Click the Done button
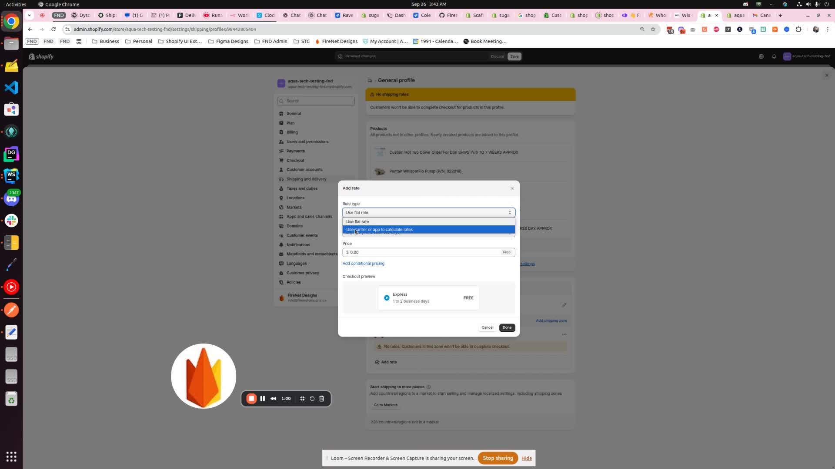The width and height of the screenshot is (835, 469). 507,327
